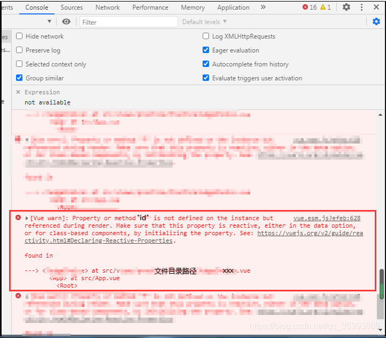This screenshot has height=338, width=386.
Task: Enable Selected context only checkbox
Action: pyautogui.click(x=19, y=64)
